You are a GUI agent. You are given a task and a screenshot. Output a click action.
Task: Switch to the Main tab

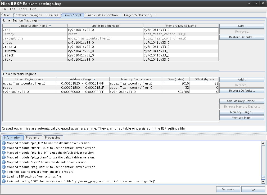(7, 15)
